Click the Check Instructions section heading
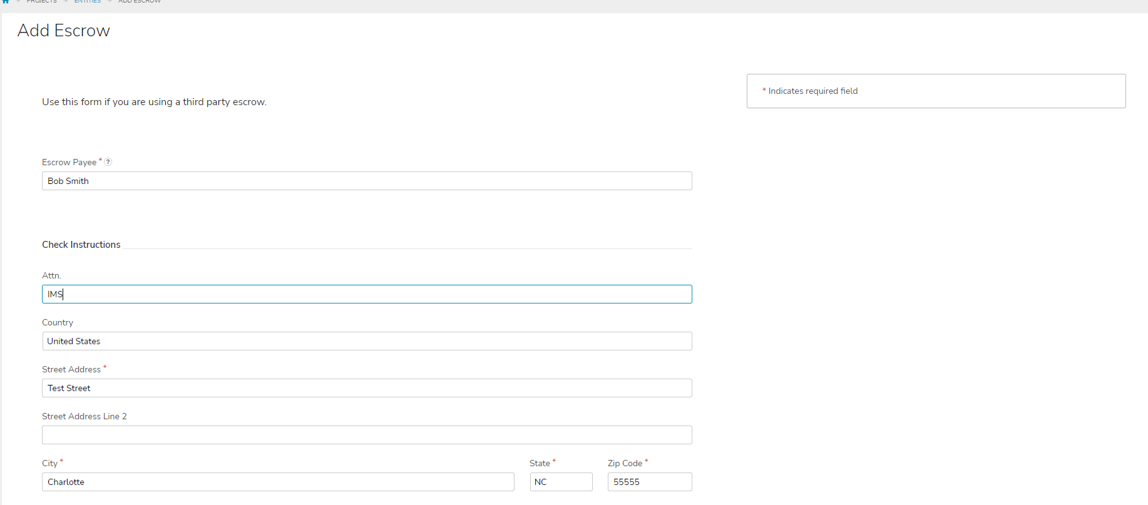 click(x=81, y=245)
